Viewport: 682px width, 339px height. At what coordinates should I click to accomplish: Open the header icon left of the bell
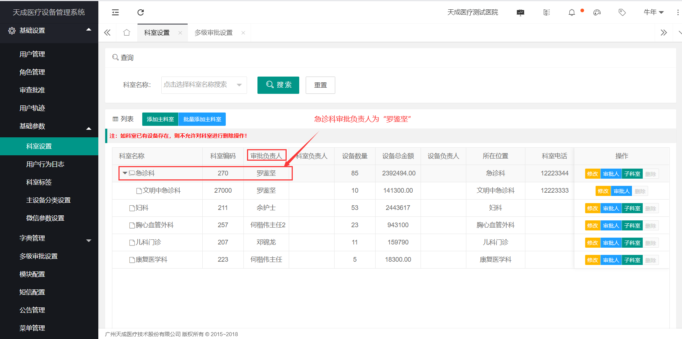click(x=547, y=13)
